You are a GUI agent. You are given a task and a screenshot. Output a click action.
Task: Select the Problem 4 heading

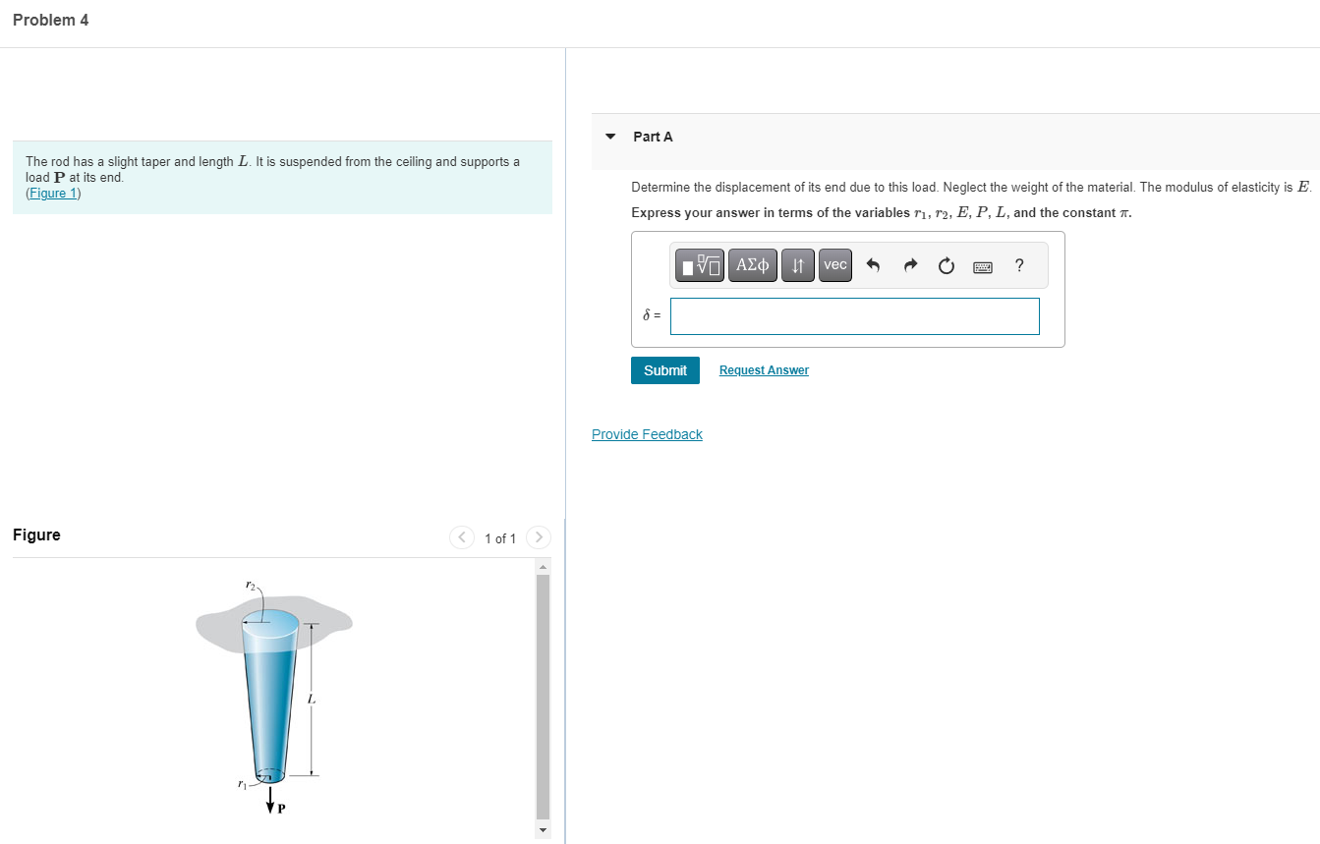[50, 19]
